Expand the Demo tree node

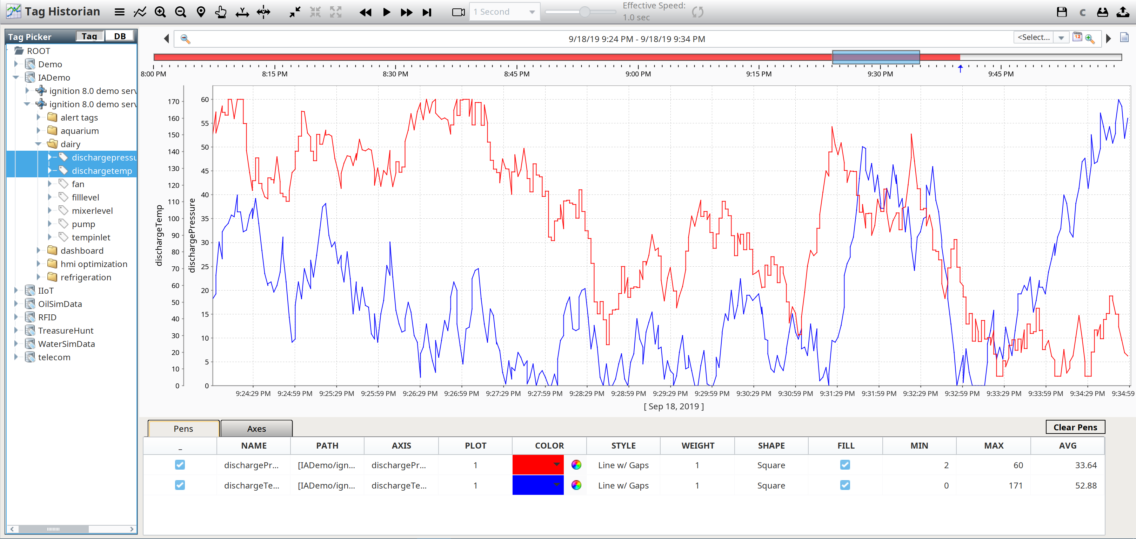[16, 64]
